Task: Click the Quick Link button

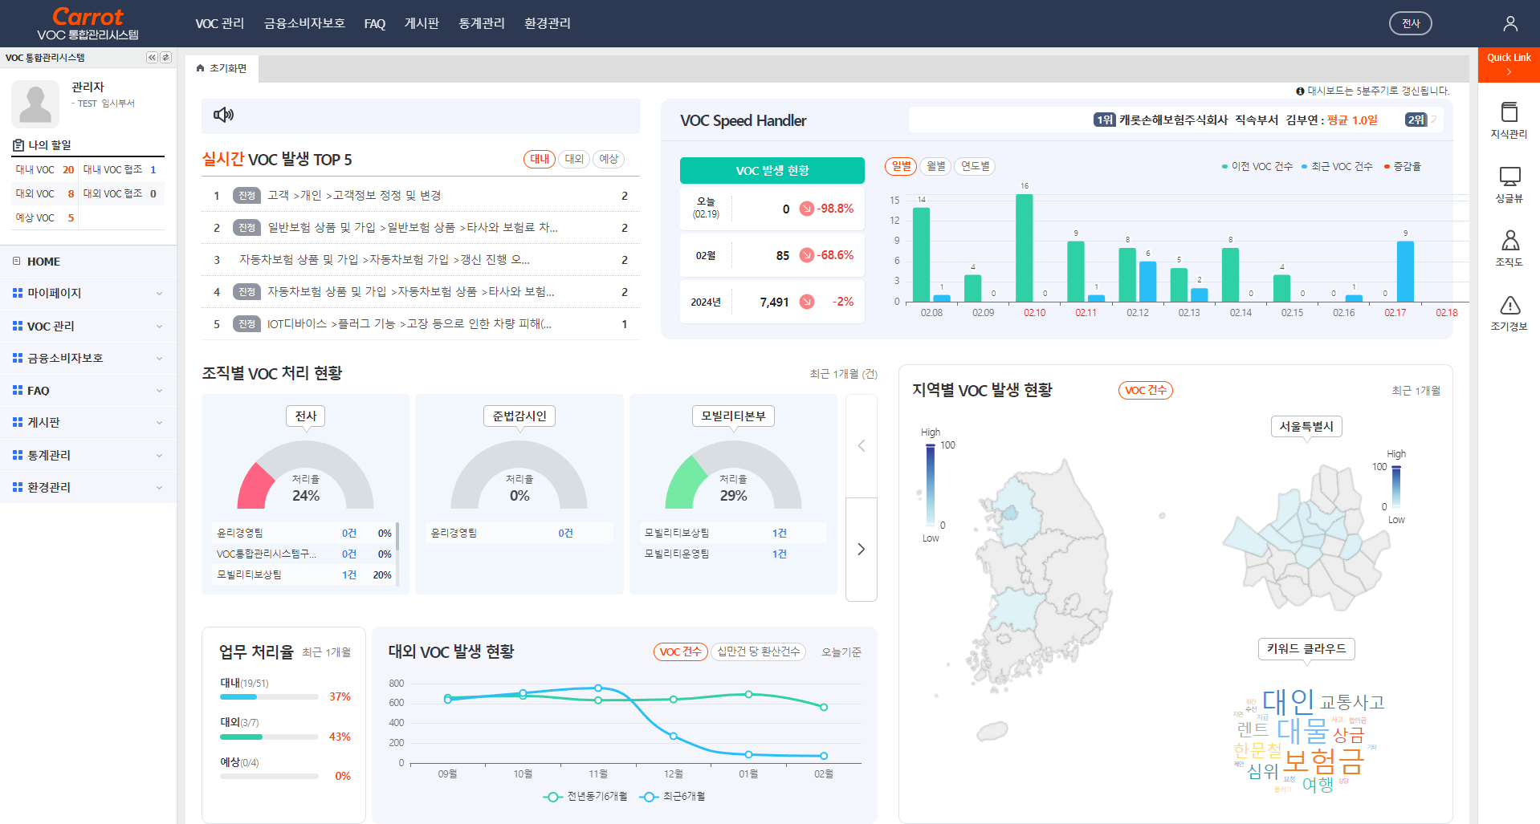Action: pyautogui.click(x=1508, y=64)
